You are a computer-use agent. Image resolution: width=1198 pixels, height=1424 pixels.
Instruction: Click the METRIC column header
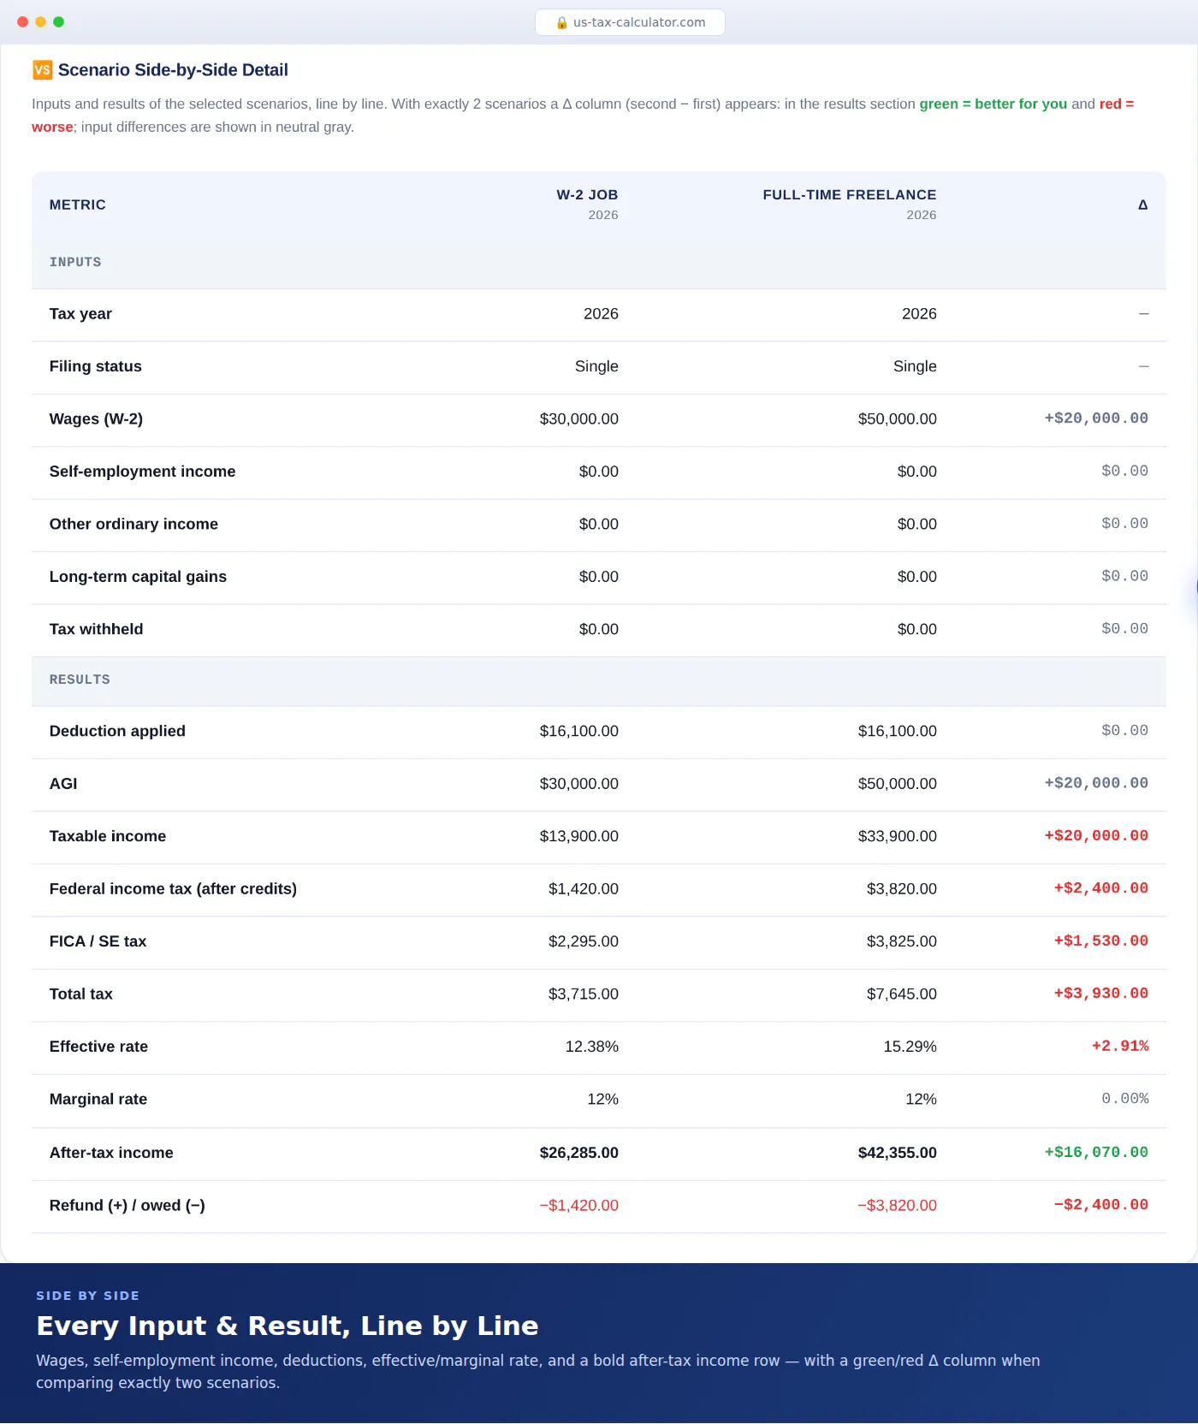click(x=78, y=205)
